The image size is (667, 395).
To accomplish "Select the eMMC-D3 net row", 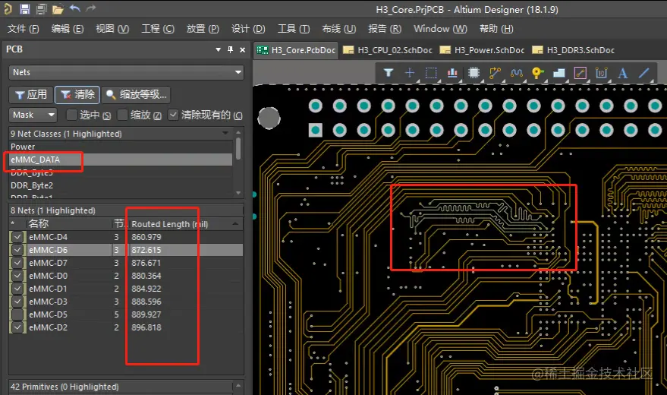I will (126, 302).
